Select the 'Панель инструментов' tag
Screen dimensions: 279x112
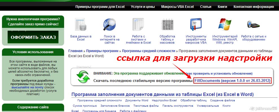[x=178, y=106]
